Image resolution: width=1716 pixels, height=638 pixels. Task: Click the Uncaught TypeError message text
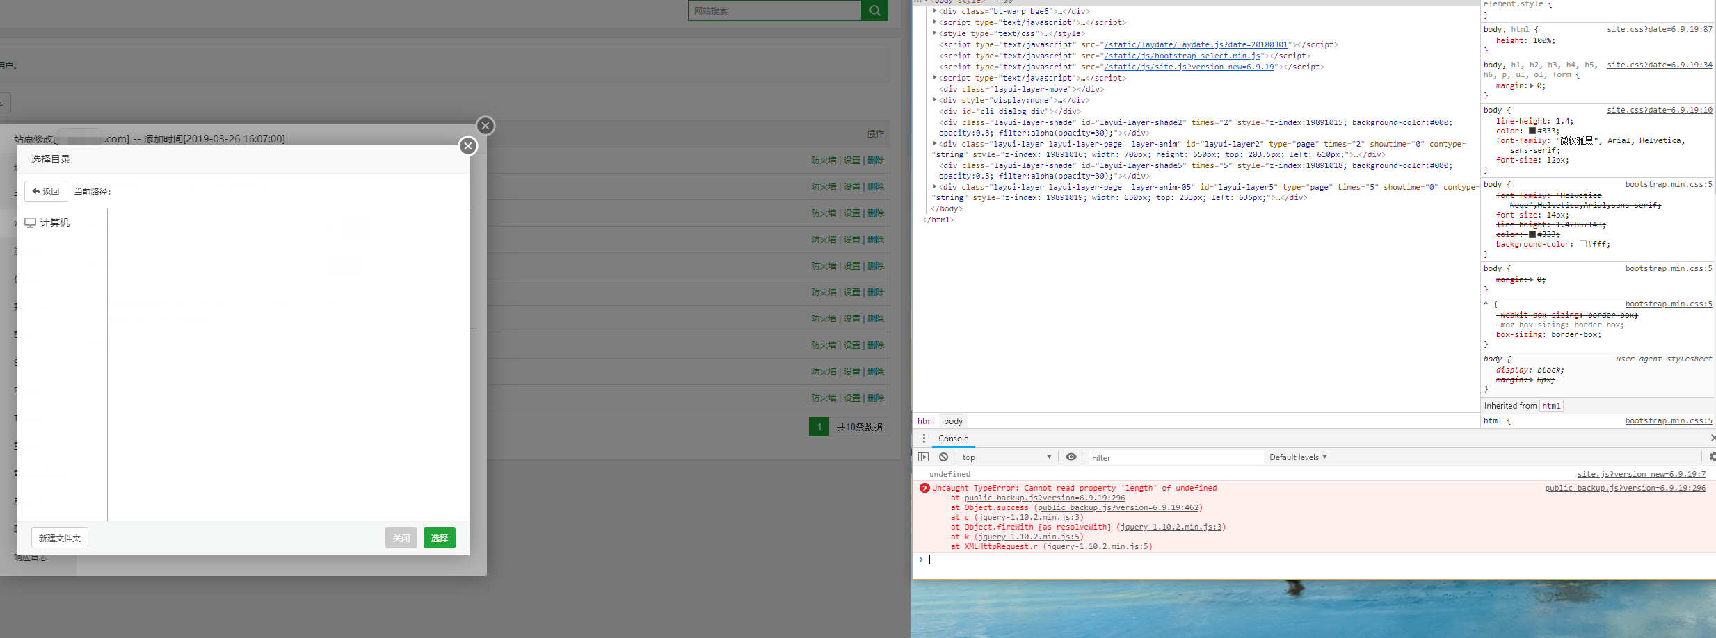pyautogui.click(x=1074, y=488)
